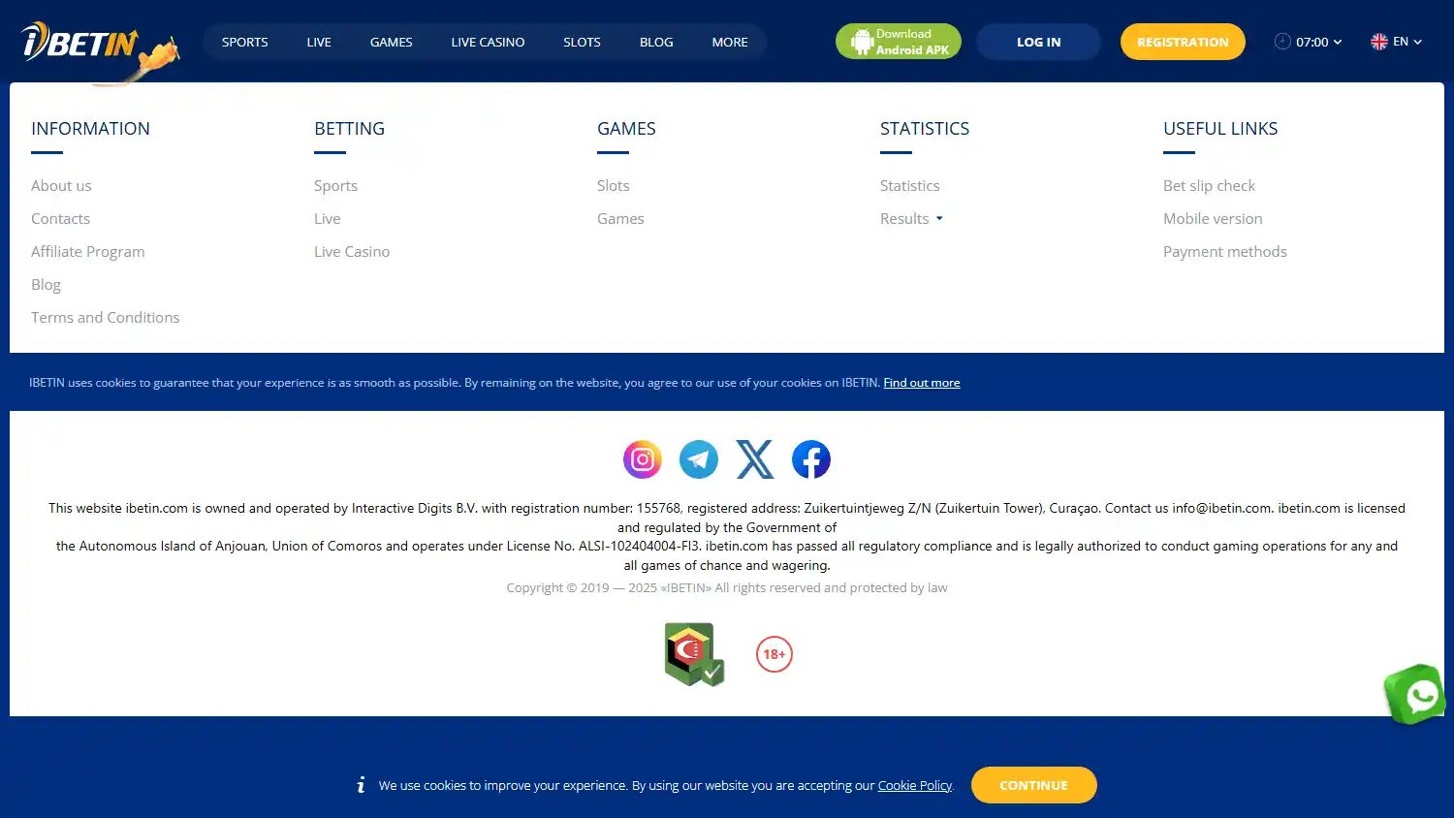1454x818 pixels.
Task: Open the Instagram social icon
Action: point(643,459)
